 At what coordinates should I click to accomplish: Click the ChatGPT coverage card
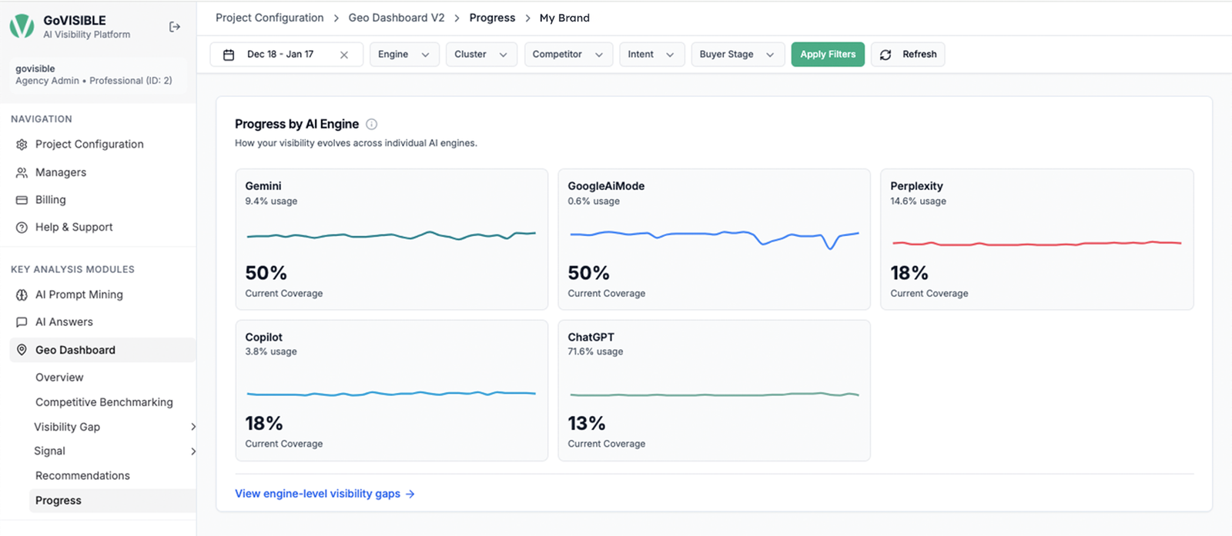[x=714, y=391]
